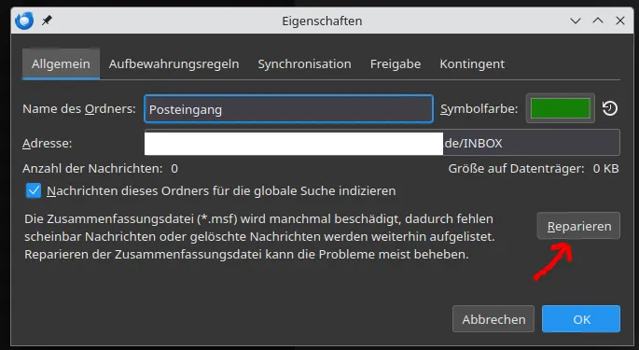Go to the Freigabe tab

click(x=396, y=64)
